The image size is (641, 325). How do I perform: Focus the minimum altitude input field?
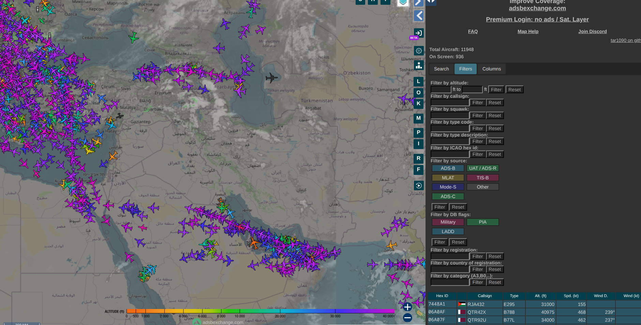(441, 90)
